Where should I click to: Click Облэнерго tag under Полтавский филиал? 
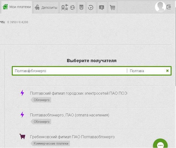(42, 100)
